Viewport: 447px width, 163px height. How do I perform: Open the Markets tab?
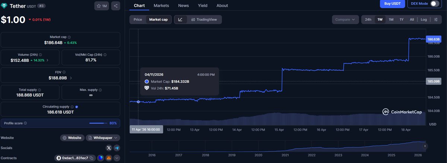click(161, 6)
